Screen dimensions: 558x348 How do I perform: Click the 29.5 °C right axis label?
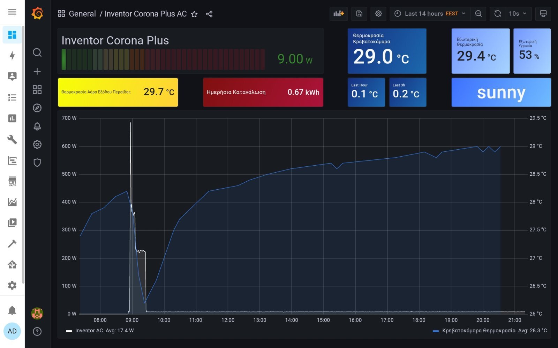point(538,118)
